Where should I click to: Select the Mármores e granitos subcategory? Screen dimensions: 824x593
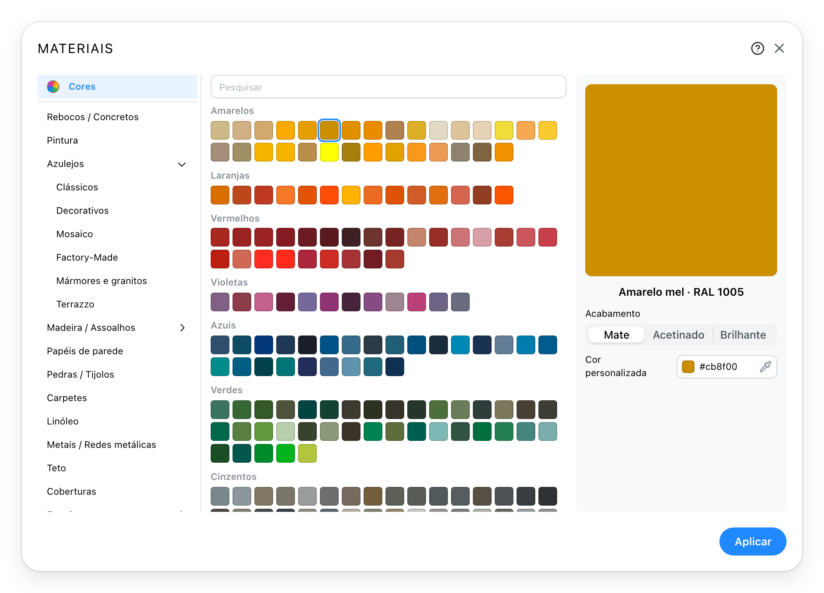(101, 281)
